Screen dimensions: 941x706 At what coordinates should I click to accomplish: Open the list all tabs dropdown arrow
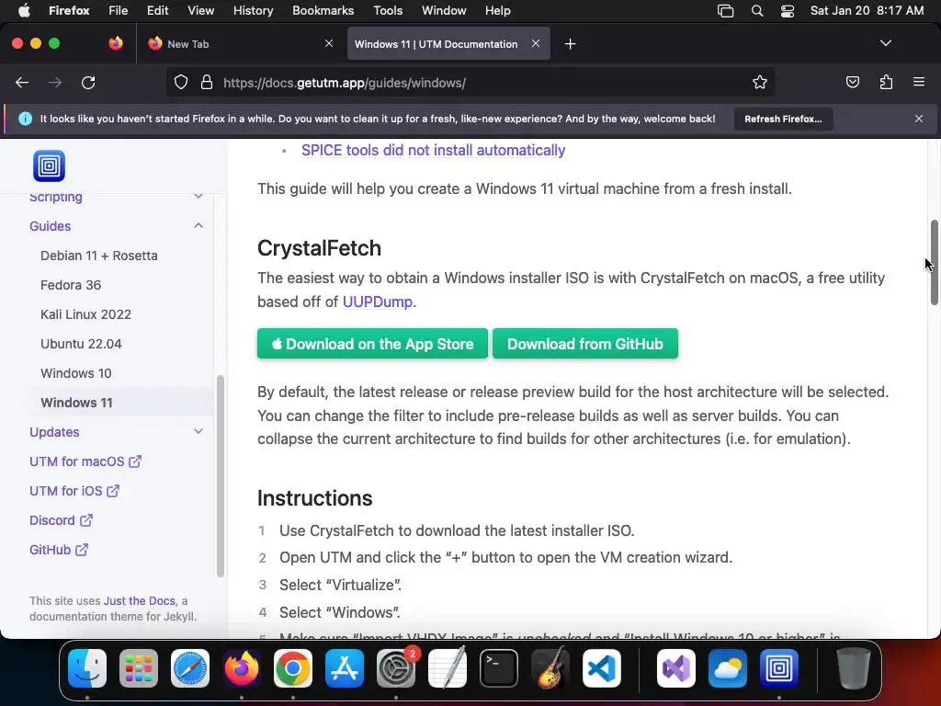(885, 43)
